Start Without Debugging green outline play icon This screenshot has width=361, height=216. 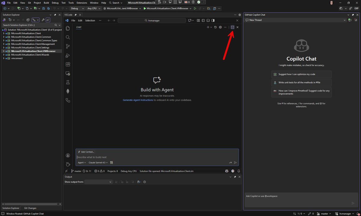click(195, 8)
